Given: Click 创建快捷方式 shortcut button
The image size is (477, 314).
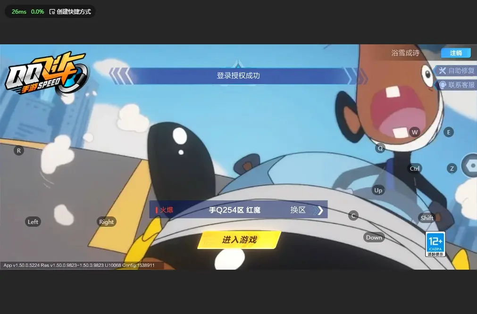Looking at the screenshot, I should (x=70, y=11).
